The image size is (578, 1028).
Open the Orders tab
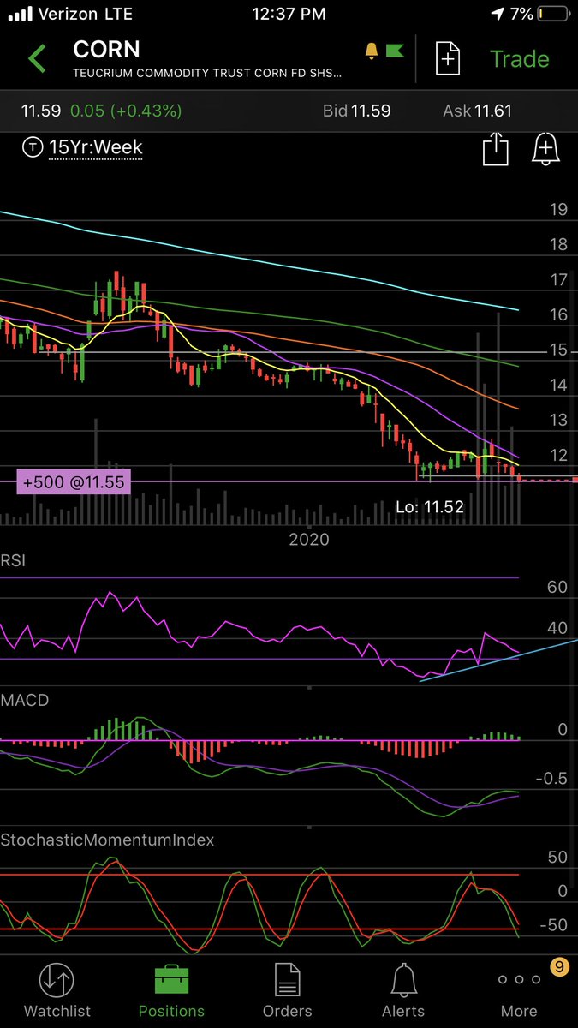click(x=287, y=991)
